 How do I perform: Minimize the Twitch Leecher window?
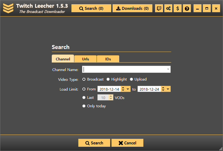click(197, 8)
